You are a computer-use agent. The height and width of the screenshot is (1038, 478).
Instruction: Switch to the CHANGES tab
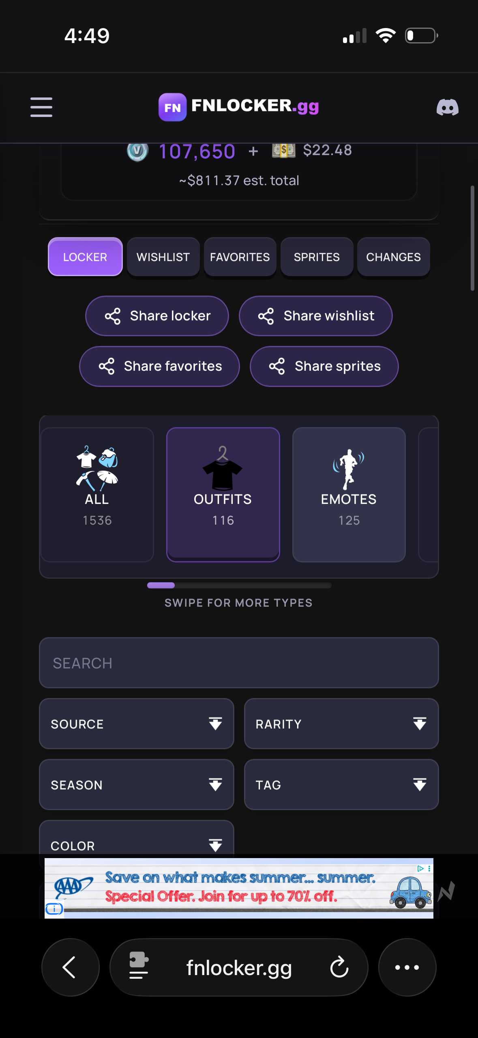(393, 257)
